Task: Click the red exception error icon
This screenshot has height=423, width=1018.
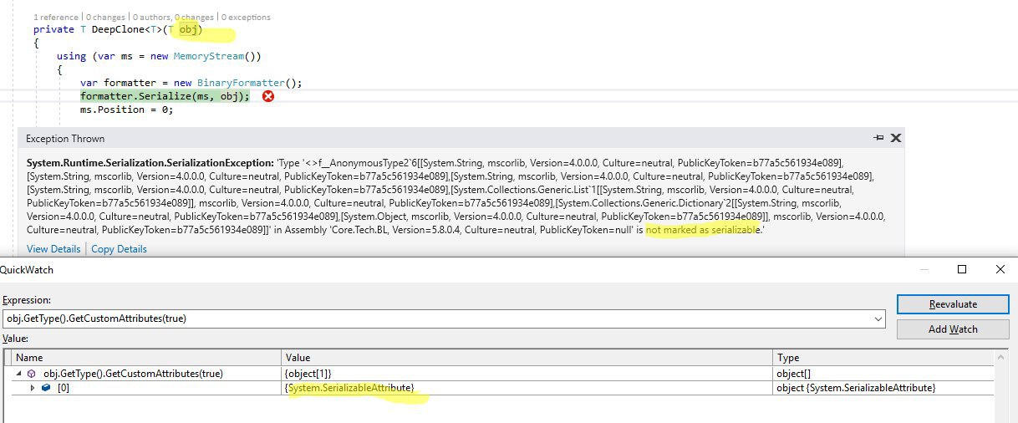Action: [x=268, y=96]
